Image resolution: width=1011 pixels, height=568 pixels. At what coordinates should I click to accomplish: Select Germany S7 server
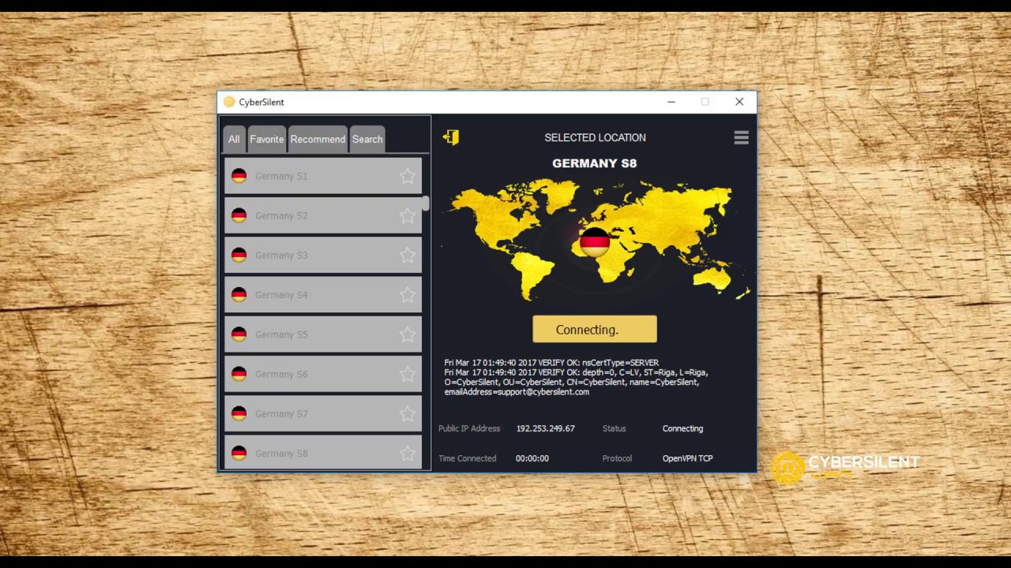pyautogui.click(x=323, y=413)
